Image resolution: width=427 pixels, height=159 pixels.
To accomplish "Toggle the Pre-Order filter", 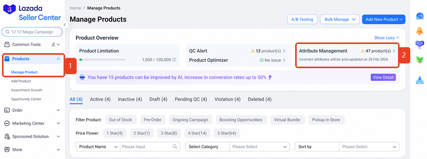I will (153, 120).
